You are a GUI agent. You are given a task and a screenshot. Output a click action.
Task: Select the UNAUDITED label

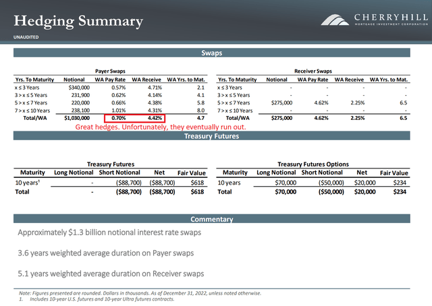click(26, 37)
